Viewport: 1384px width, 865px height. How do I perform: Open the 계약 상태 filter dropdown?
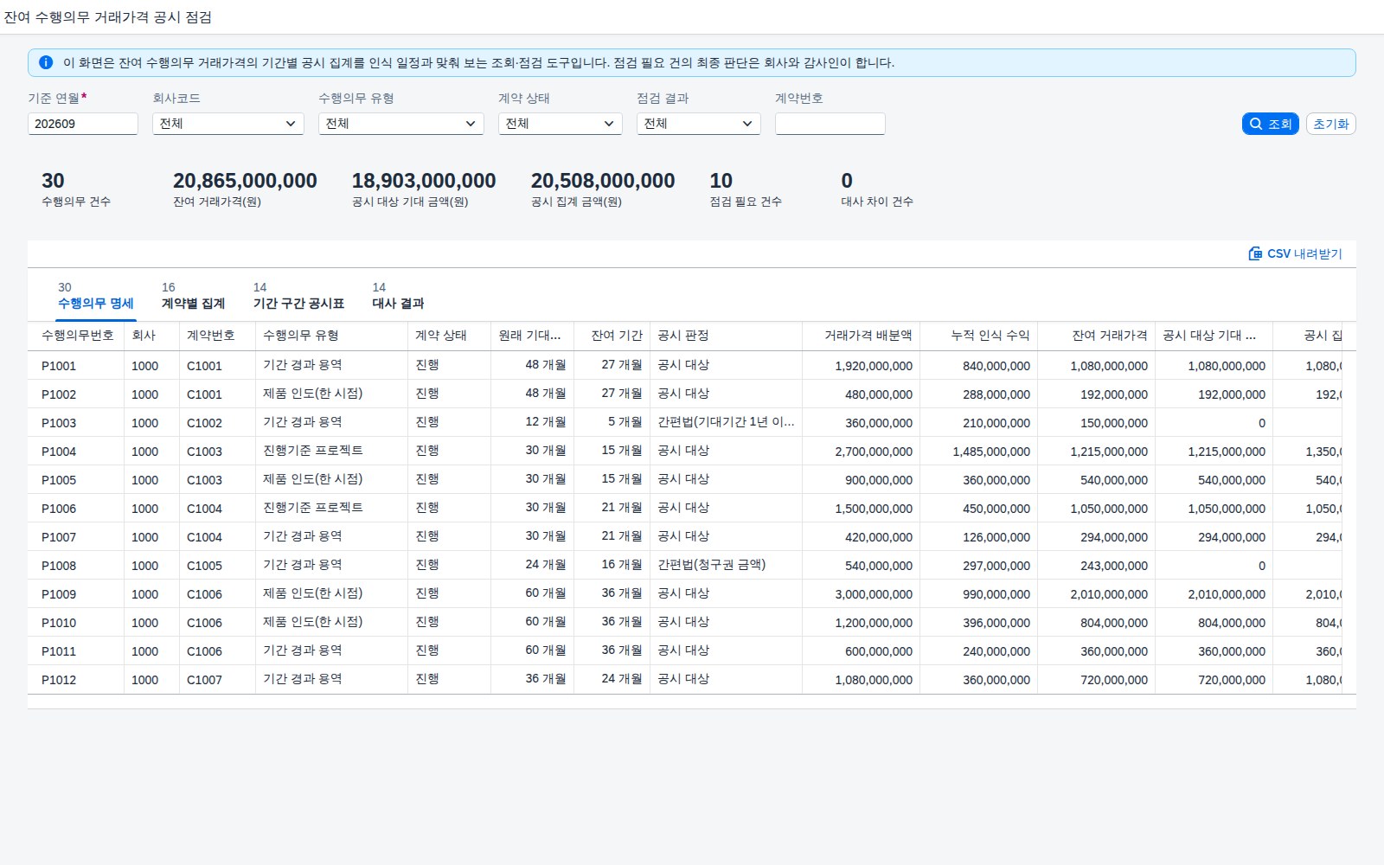561,124
